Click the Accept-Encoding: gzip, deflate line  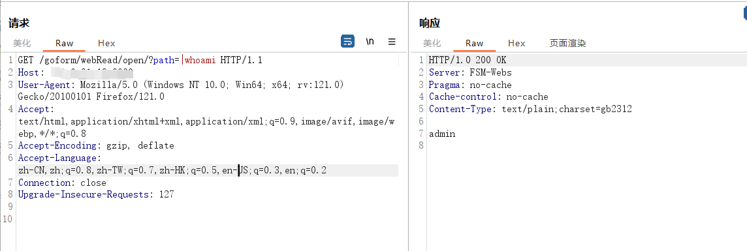coord(96,146)
